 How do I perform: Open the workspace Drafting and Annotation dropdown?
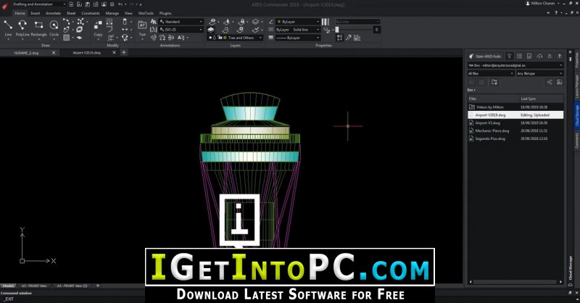38,4
